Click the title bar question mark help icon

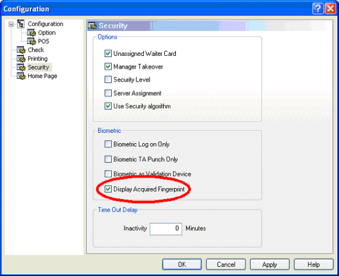pos(317,9)
